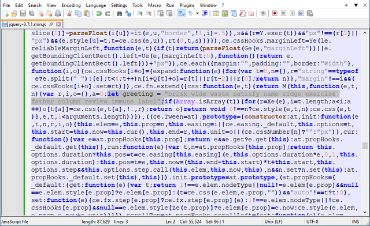Viewport: 370px width, 226px height.
Task: Click the Close All documents icon
Action: pos(49,14)
